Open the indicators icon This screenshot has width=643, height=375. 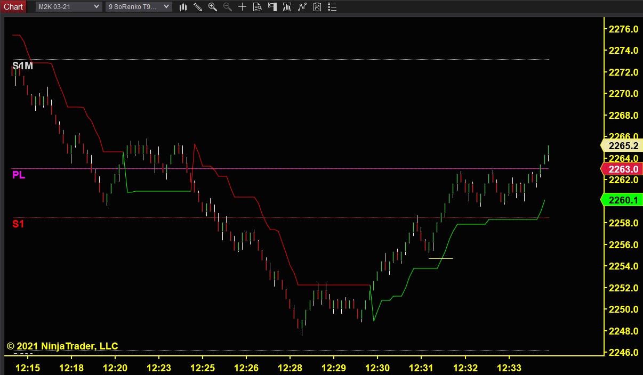coord(302,6)
